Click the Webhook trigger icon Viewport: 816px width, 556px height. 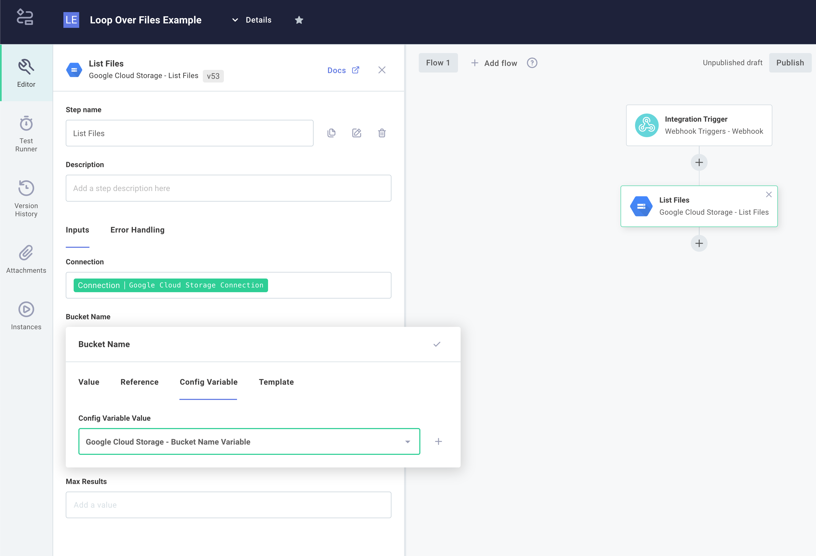coord(646,125)
